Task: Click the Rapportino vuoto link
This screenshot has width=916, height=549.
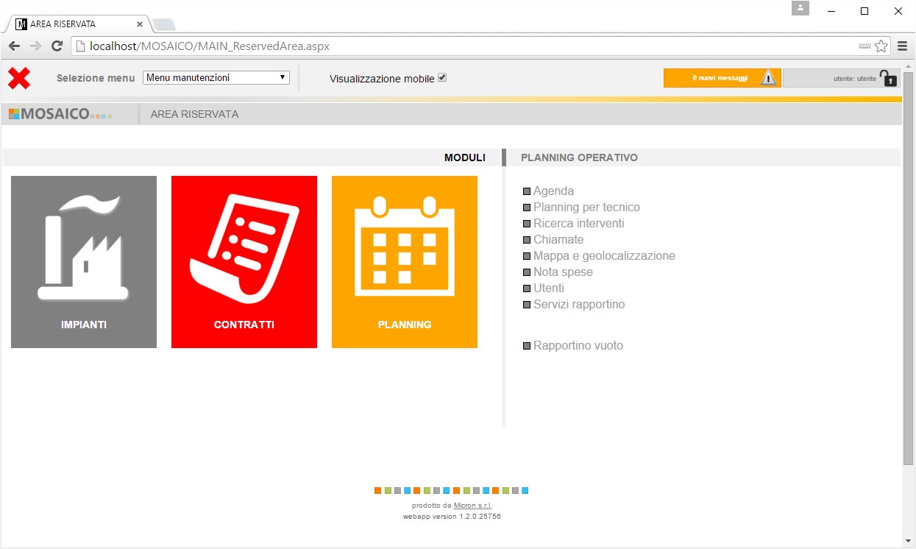Action: (x=578, y=346)
